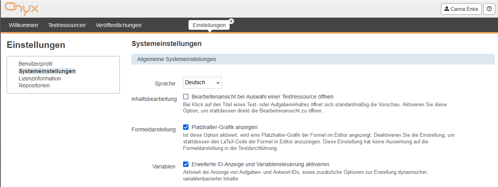Click the Onyx logo

pos(21,8)
